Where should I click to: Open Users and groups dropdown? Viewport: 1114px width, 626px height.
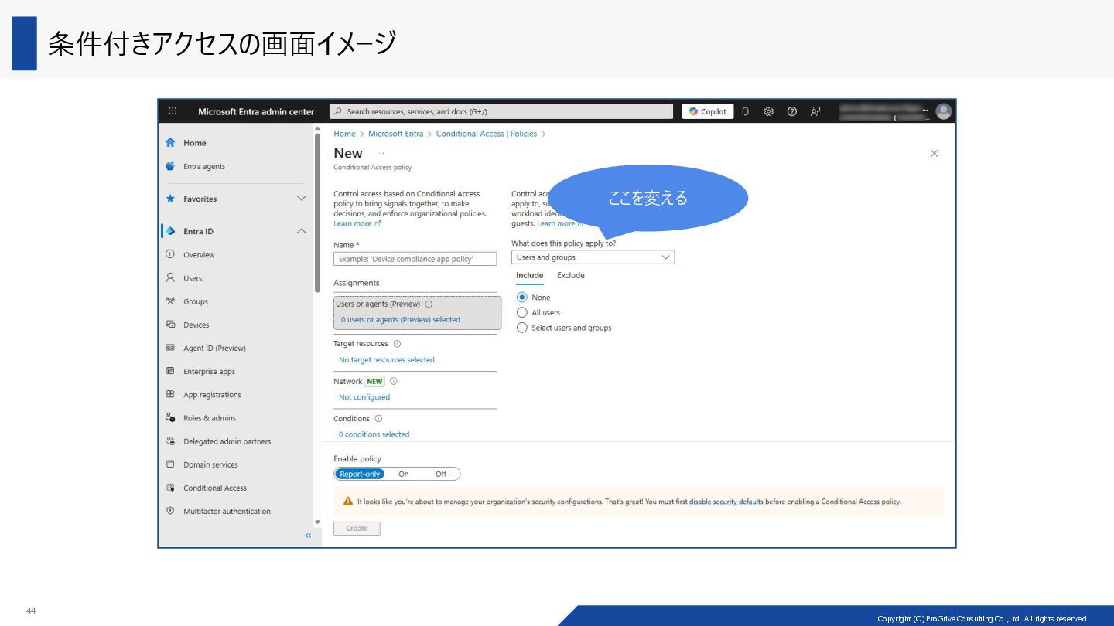tap(593, 257)
